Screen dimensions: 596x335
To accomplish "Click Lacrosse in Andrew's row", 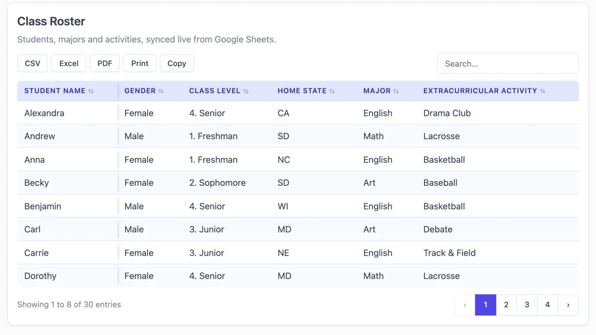I will (x=441, y=136).
